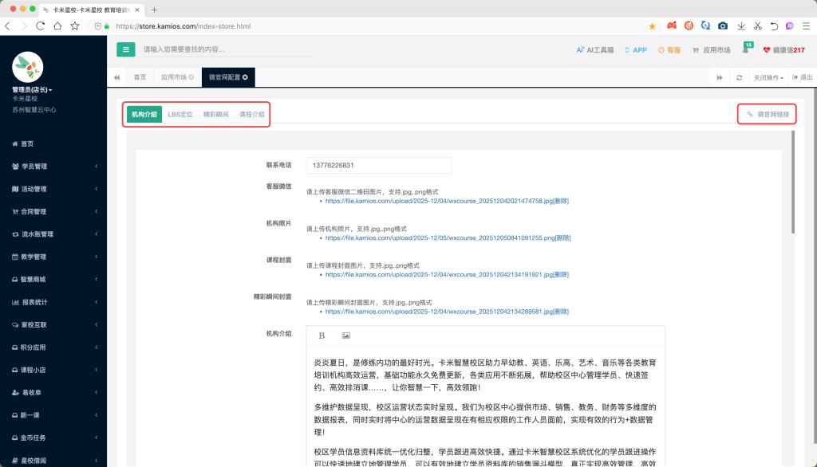Open the AI工具箱 toolbox
Image resolution: width=817 pixels, height=467 pixels.
tap(595, 50)
